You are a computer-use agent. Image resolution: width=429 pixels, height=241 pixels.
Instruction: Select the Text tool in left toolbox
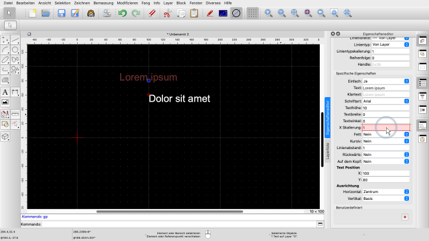pyautogui.click(x=5, y=92)
